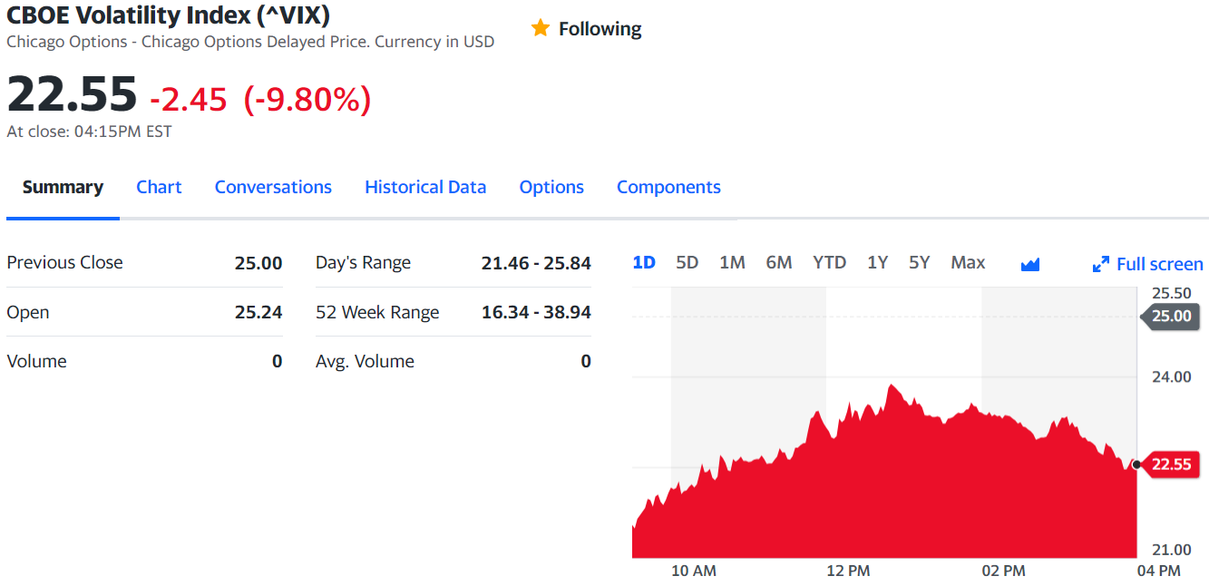The width and height of the screenshot is (1209, 586).
Task: Choose the 1M chart range
Action: tap(732, 262)
